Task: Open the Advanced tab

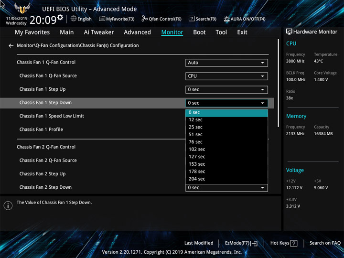Action: (137, 32)
